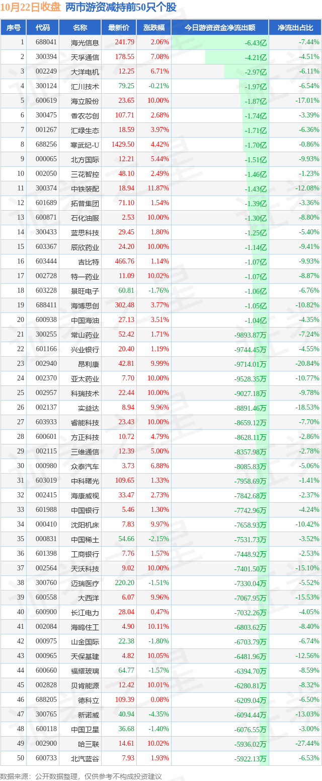Select stock name 海康威视
The width and height of the screenshot is (322, 781).
[x=86, y=495]
